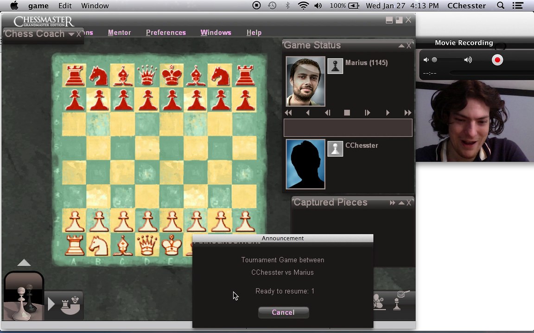Screen dimensions: 534x333
Task: Select the white knight on B1
Action: coord(99,245)
